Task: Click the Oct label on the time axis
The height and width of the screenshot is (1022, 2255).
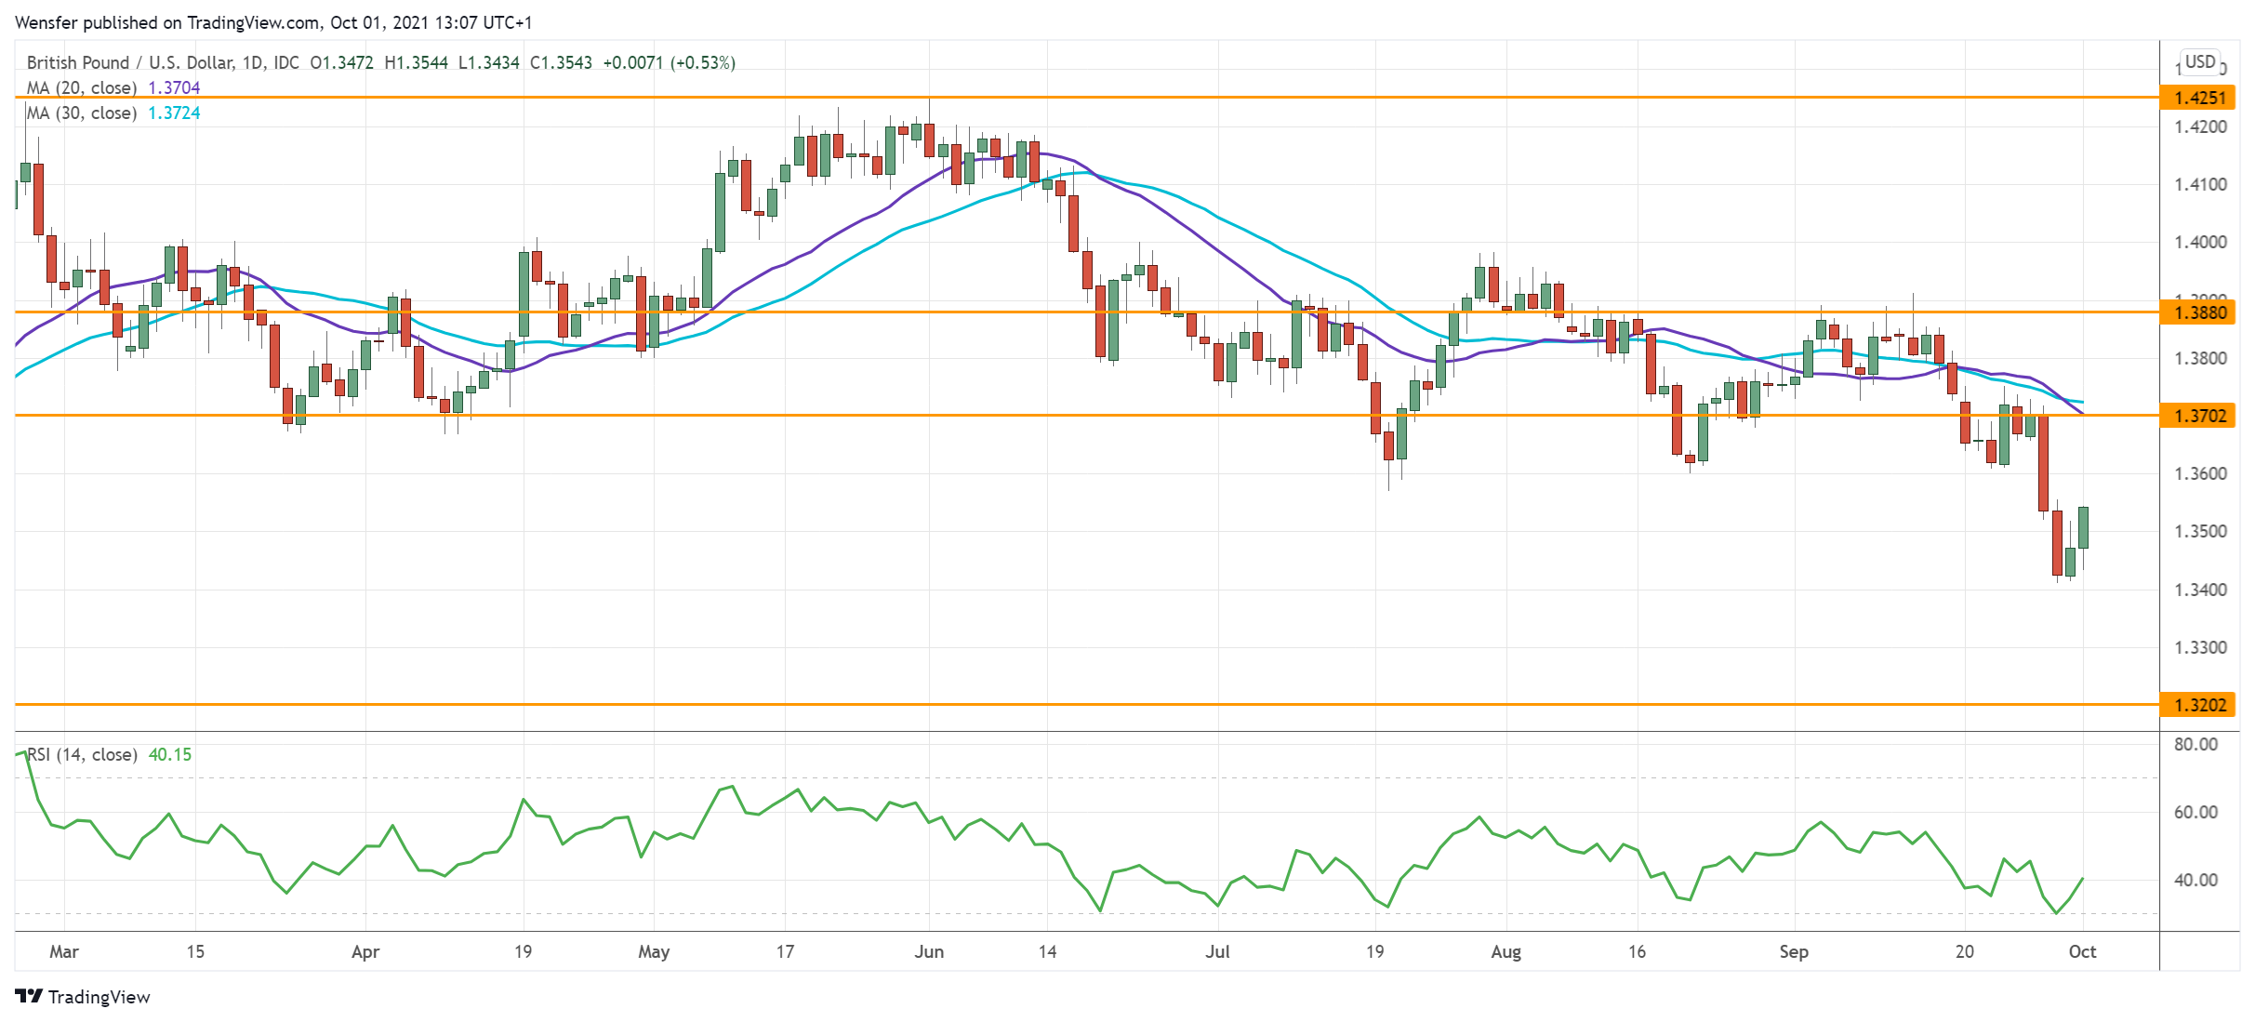Action: point(2083,951)
